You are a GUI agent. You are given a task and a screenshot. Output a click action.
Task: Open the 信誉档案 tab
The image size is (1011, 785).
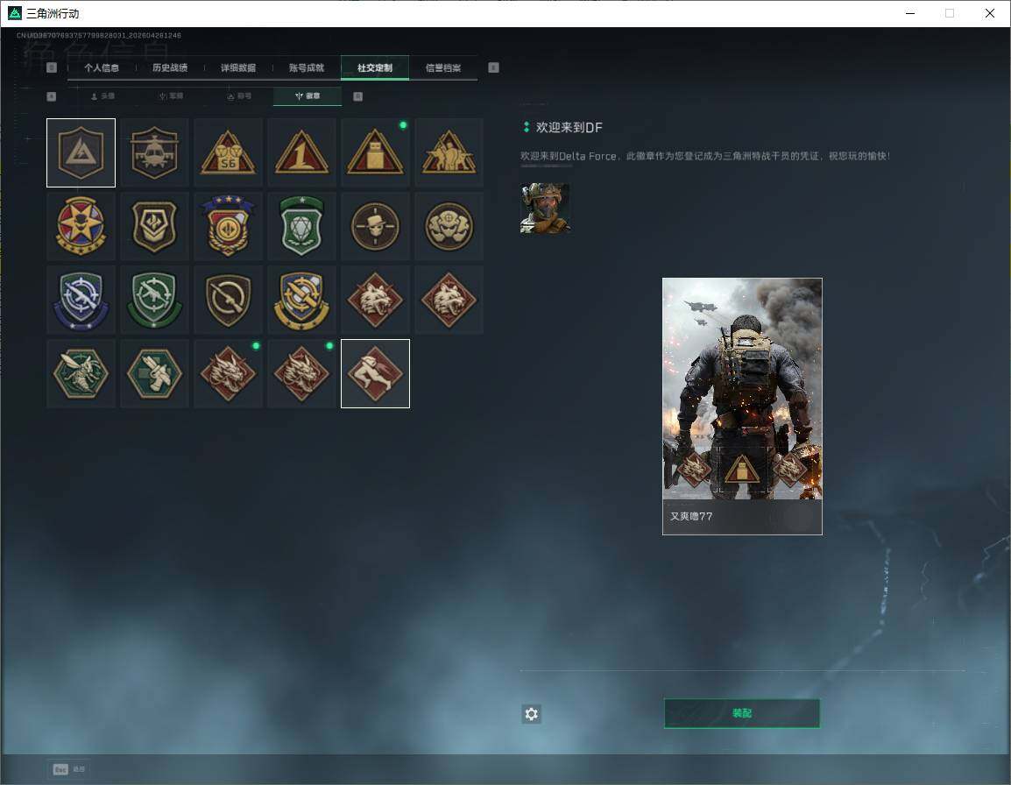tap(443, 67)
